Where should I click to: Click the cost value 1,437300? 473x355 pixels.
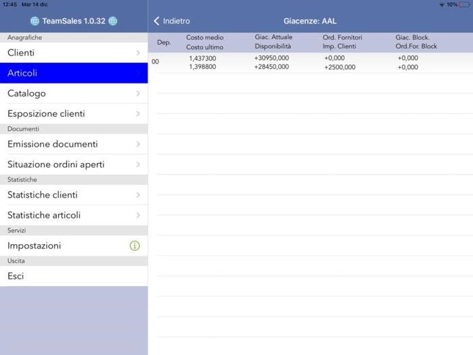coord(203,58)
